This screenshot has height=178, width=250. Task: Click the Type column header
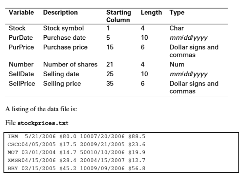(x=177, y=13)
